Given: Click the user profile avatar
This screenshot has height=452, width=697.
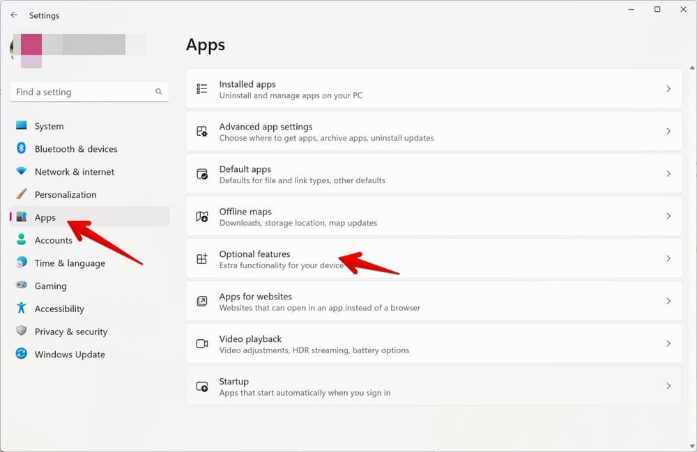Looking at the screenshot, I should [13, 49].
